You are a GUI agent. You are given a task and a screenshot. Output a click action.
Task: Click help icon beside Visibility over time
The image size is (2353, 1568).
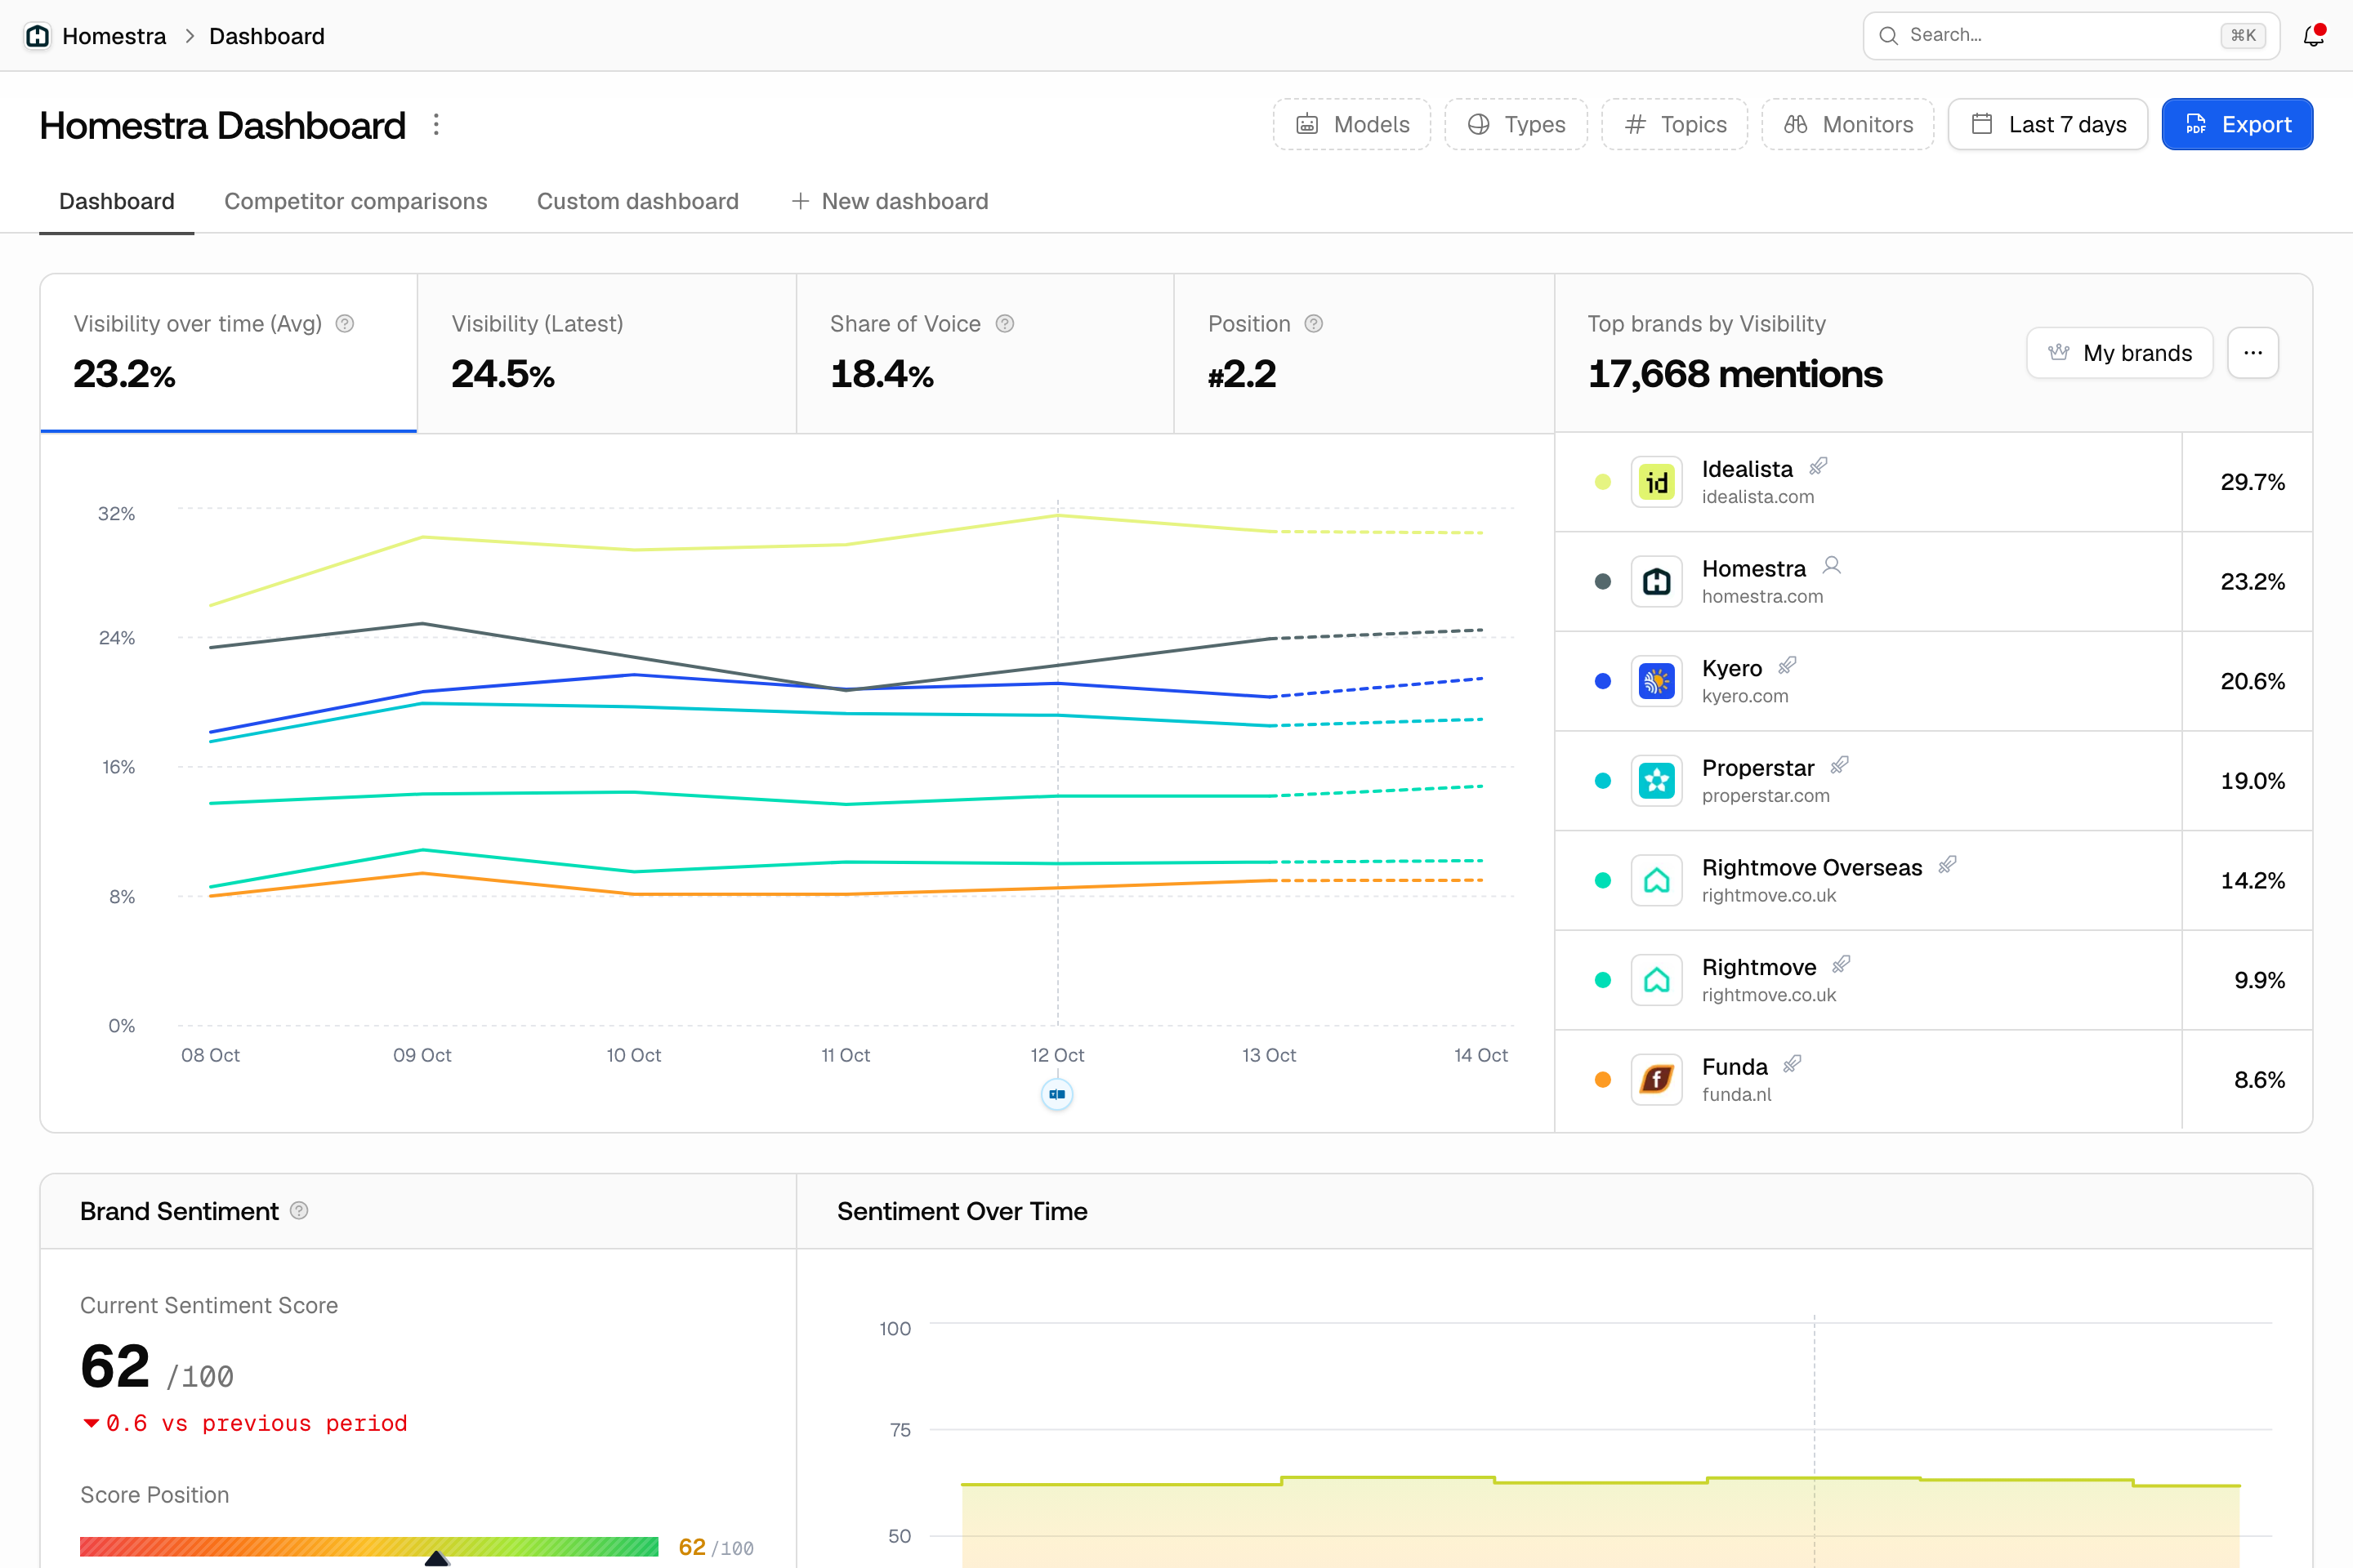tap(345, 324)
